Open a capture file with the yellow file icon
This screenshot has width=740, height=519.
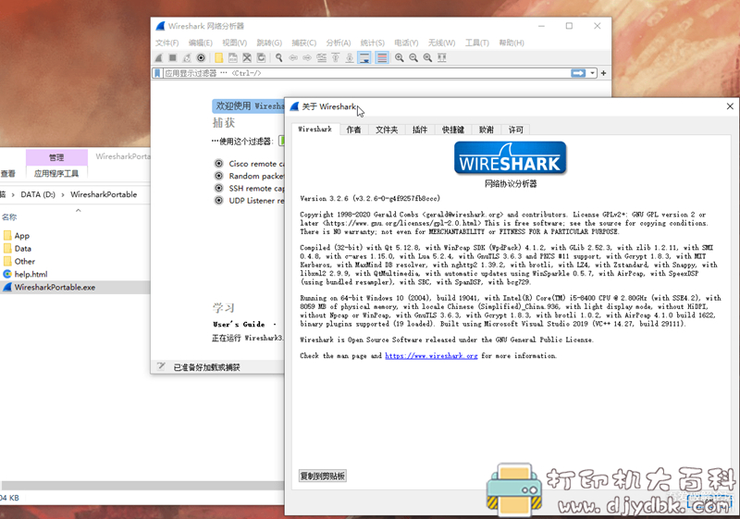[x=218, y=57]
